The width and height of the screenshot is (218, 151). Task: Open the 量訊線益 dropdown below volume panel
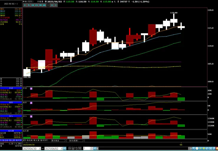click(66, 140)
